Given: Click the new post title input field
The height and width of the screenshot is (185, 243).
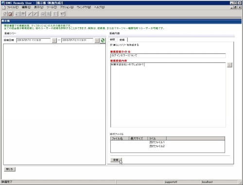Looking at the screenshot, I should click(168, 56).
